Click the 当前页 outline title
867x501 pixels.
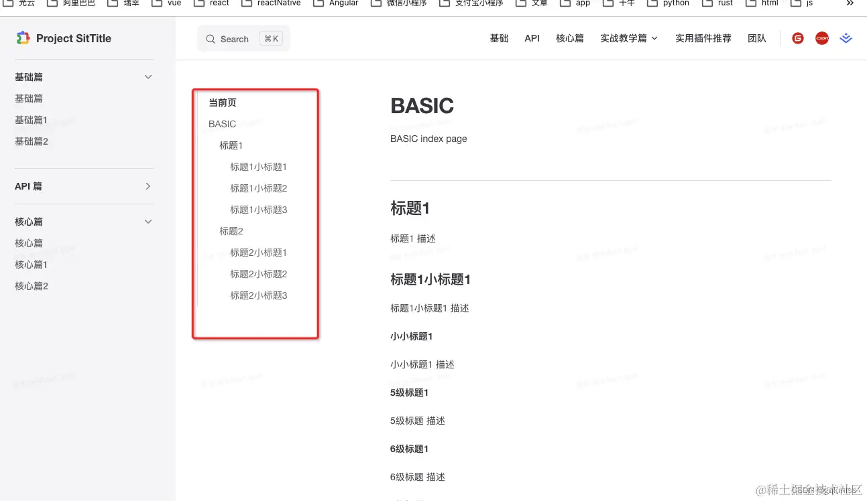[223, 102]
